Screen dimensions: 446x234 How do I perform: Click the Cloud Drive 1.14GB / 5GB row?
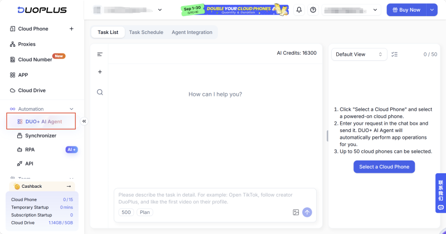coord(42,223)
